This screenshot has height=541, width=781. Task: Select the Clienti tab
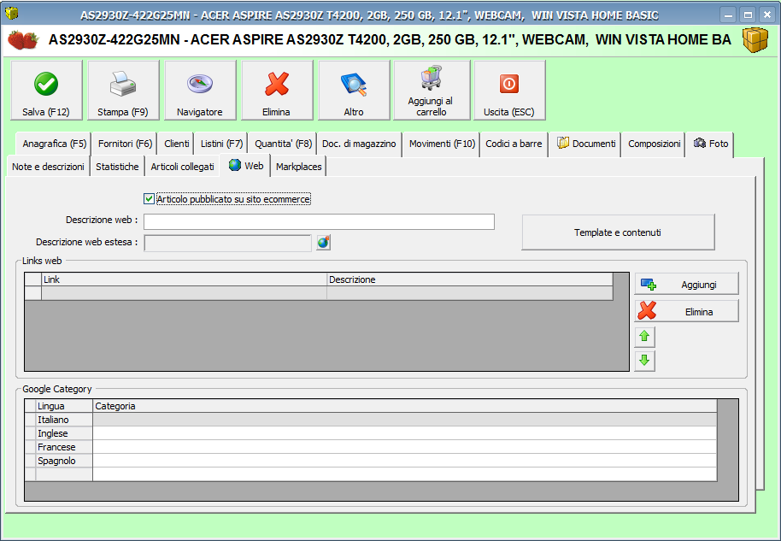pyautogui.click(x=176, y=144)
